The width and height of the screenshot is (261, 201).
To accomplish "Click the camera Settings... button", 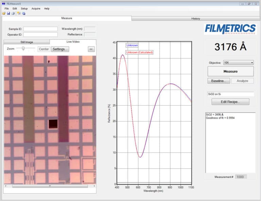I will pyautogui.click(x=60, y=49).
